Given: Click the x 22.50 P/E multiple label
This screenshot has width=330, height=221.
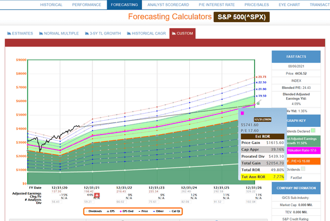Looking at the screenshot, I should coord(261,82).
